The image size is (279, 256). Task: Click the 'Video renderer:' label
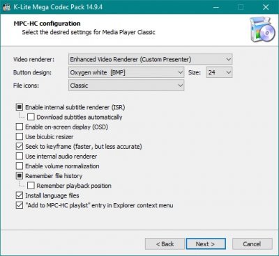point(33,60)
